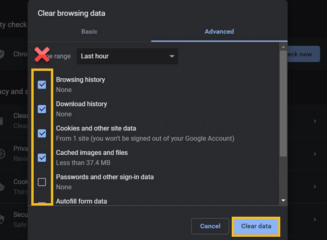Click the Cookies and other site data label

pyautogui.click(x=96, y=128)
